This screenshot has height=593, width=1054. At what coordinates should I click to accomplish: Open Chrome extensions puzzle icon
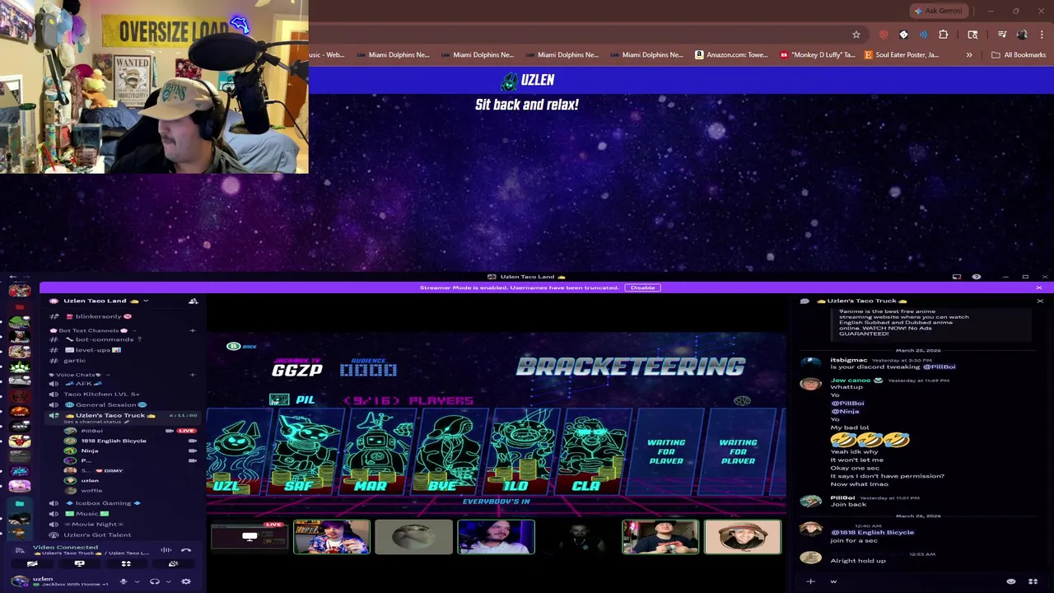pos(943,35)
